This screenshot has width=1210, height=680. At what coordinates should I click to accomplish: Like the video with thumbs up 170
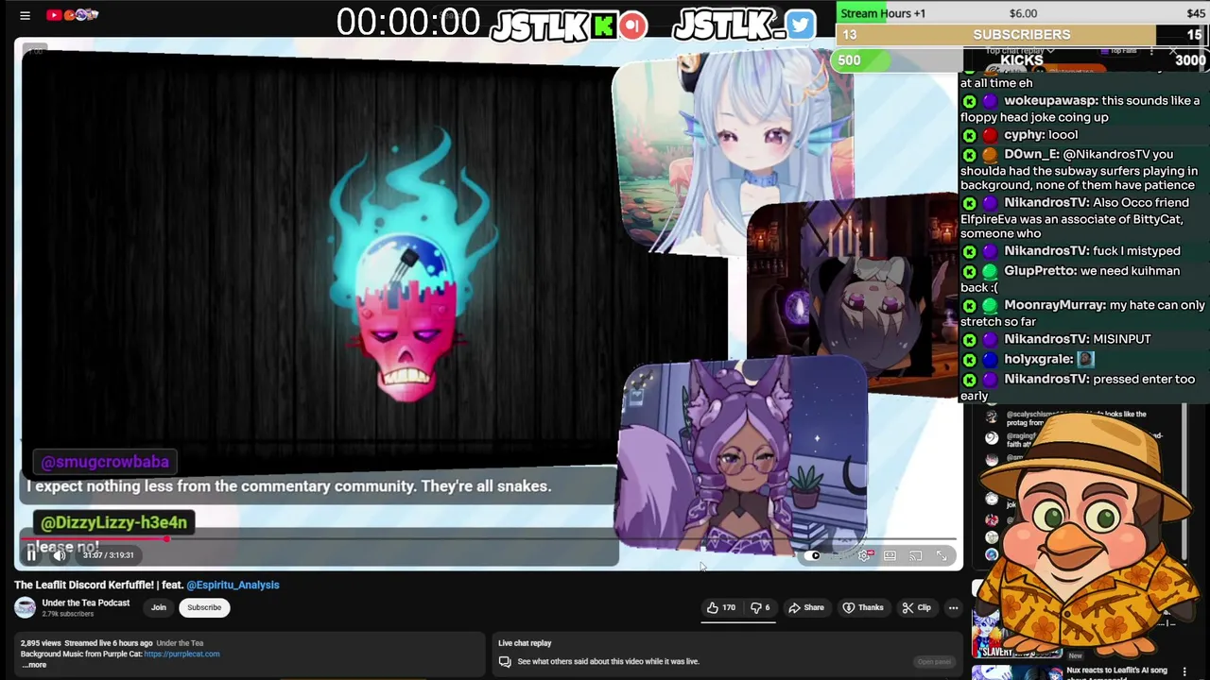click(721, 607)
